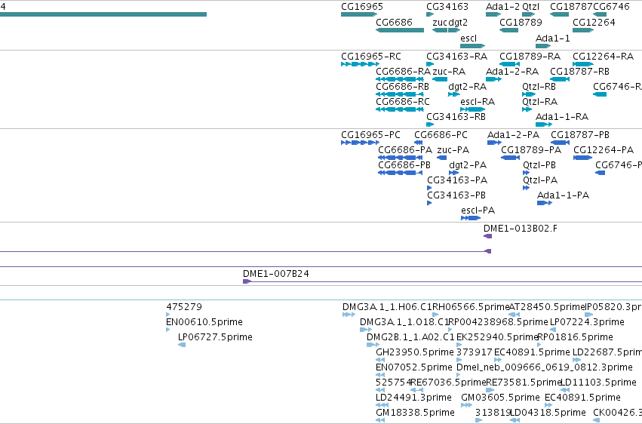The height and width of the screenshot is (424, 642).
Task: Open the CG12264 gene label
Action: [594, 23]
